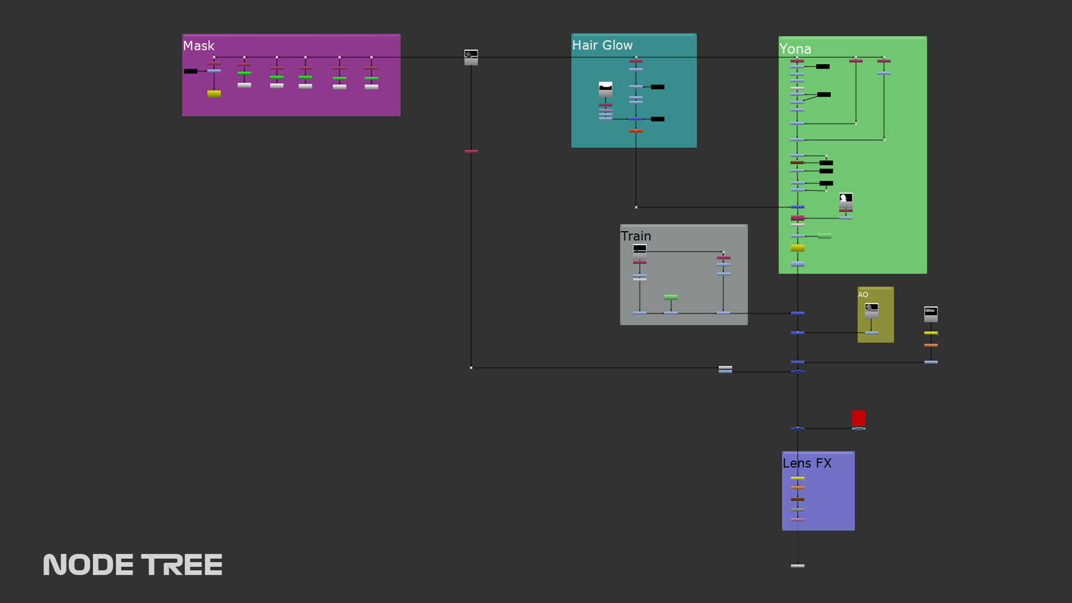The height and width of the screenshot is (603, 1072).
Task: Click the red square node near Lens FX
Action: click(x=858, y=418)
